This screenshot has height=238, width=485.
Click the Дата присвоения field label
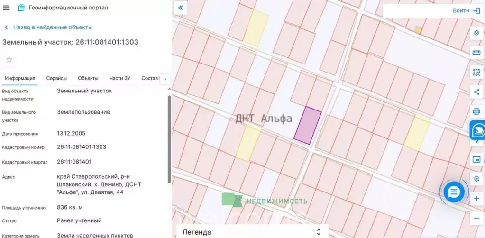click(20, 134)
